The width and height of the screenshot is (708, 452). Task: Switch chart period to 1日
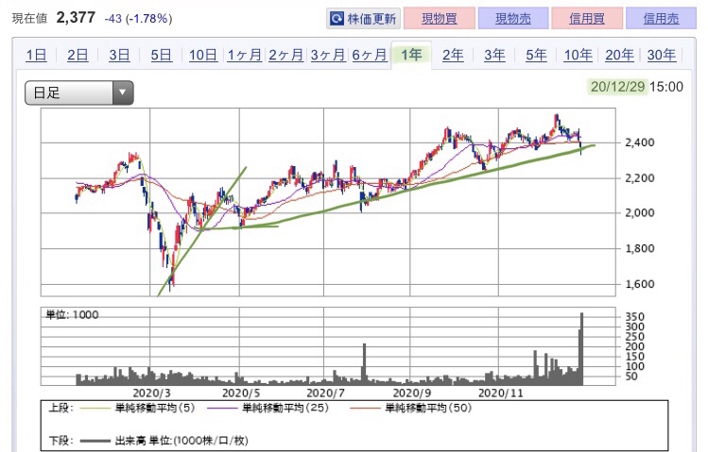pyautogui.click(x=36, y=55)
